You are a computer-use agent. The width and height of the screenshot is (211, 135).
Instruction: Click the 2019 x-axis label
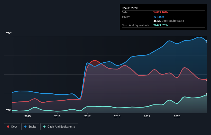point(147,116)
